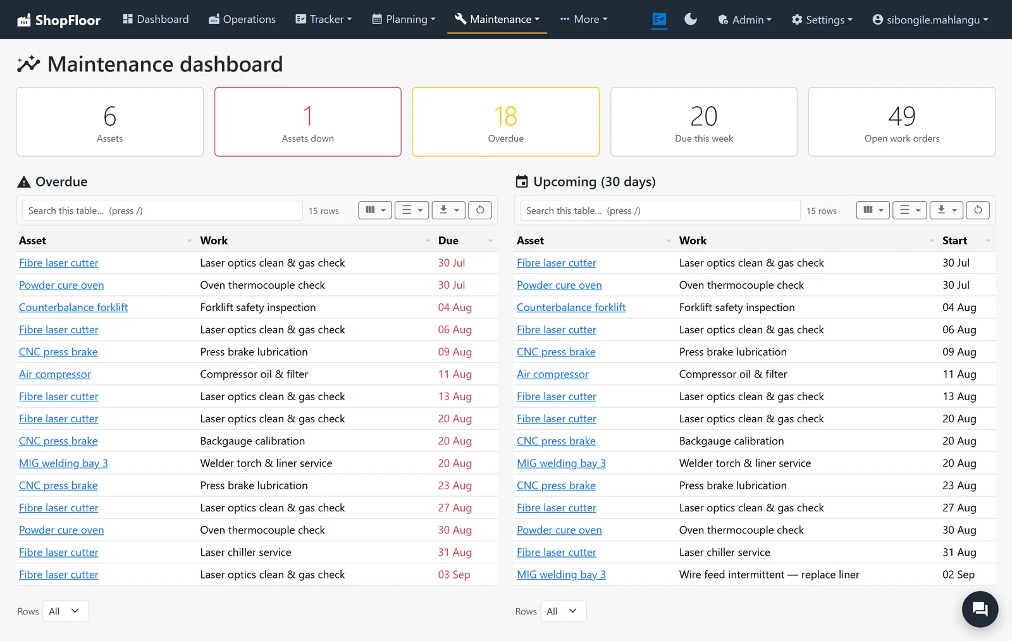Open Powder cure oven due 30 Aug overdue
This screenshot has width=1012, height=641.
[61, 530]
